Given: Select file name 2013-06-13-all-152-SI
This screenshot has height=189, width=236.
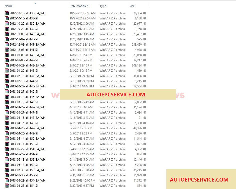Looking at the screenshot, I should 24,165.
